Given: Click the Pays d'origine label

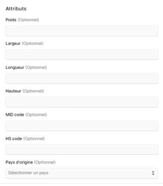Looking at the screenshot, I should (x=19, y=162).
